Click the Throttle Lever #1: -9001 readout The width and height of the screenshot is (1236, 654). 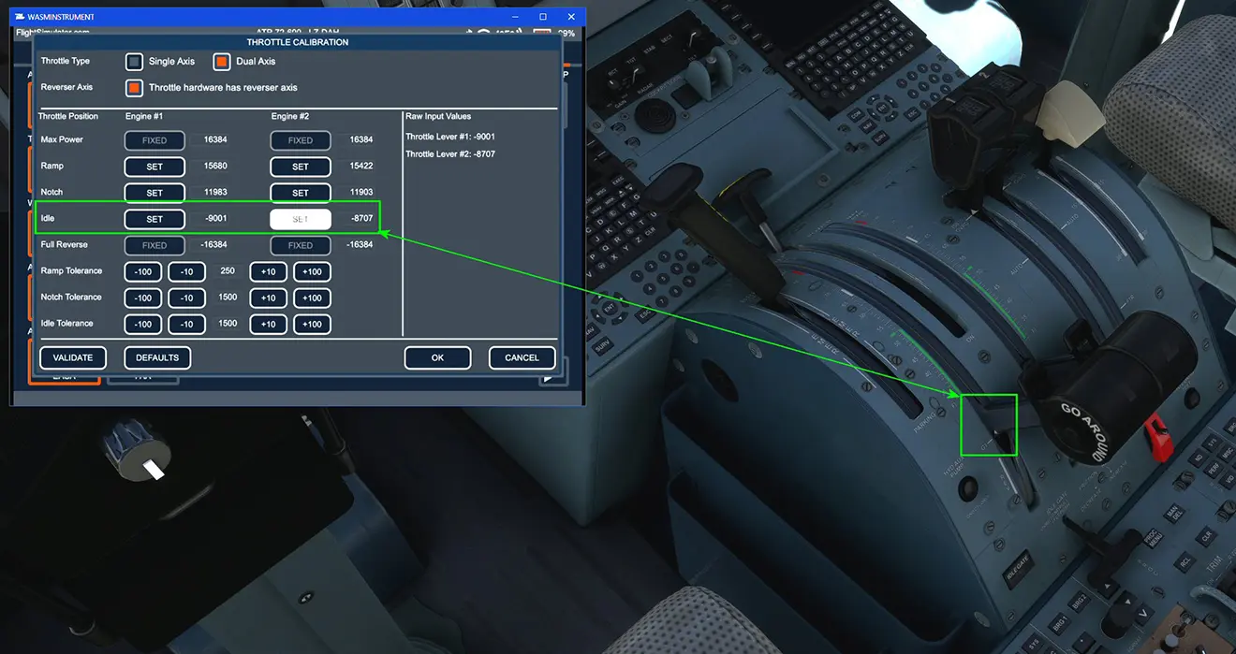[x=451, y=137]
